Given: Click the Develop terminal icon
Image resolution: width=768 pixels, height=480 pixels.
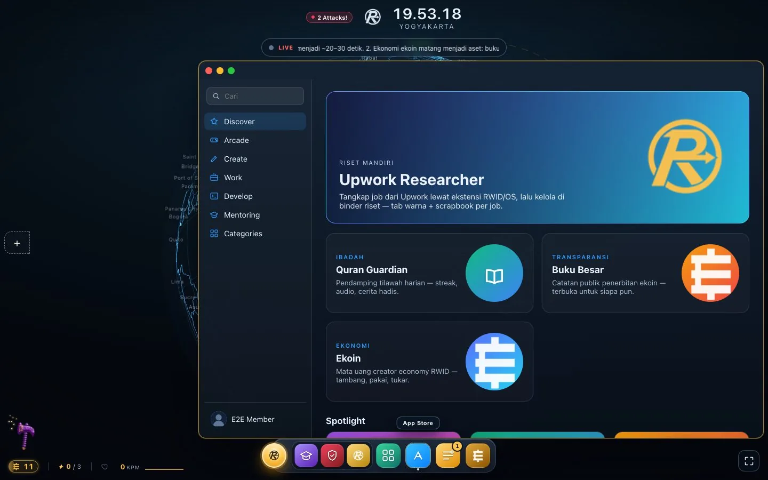Looking at the screenshot, I should pyautogui.click(x=214, y=196).
